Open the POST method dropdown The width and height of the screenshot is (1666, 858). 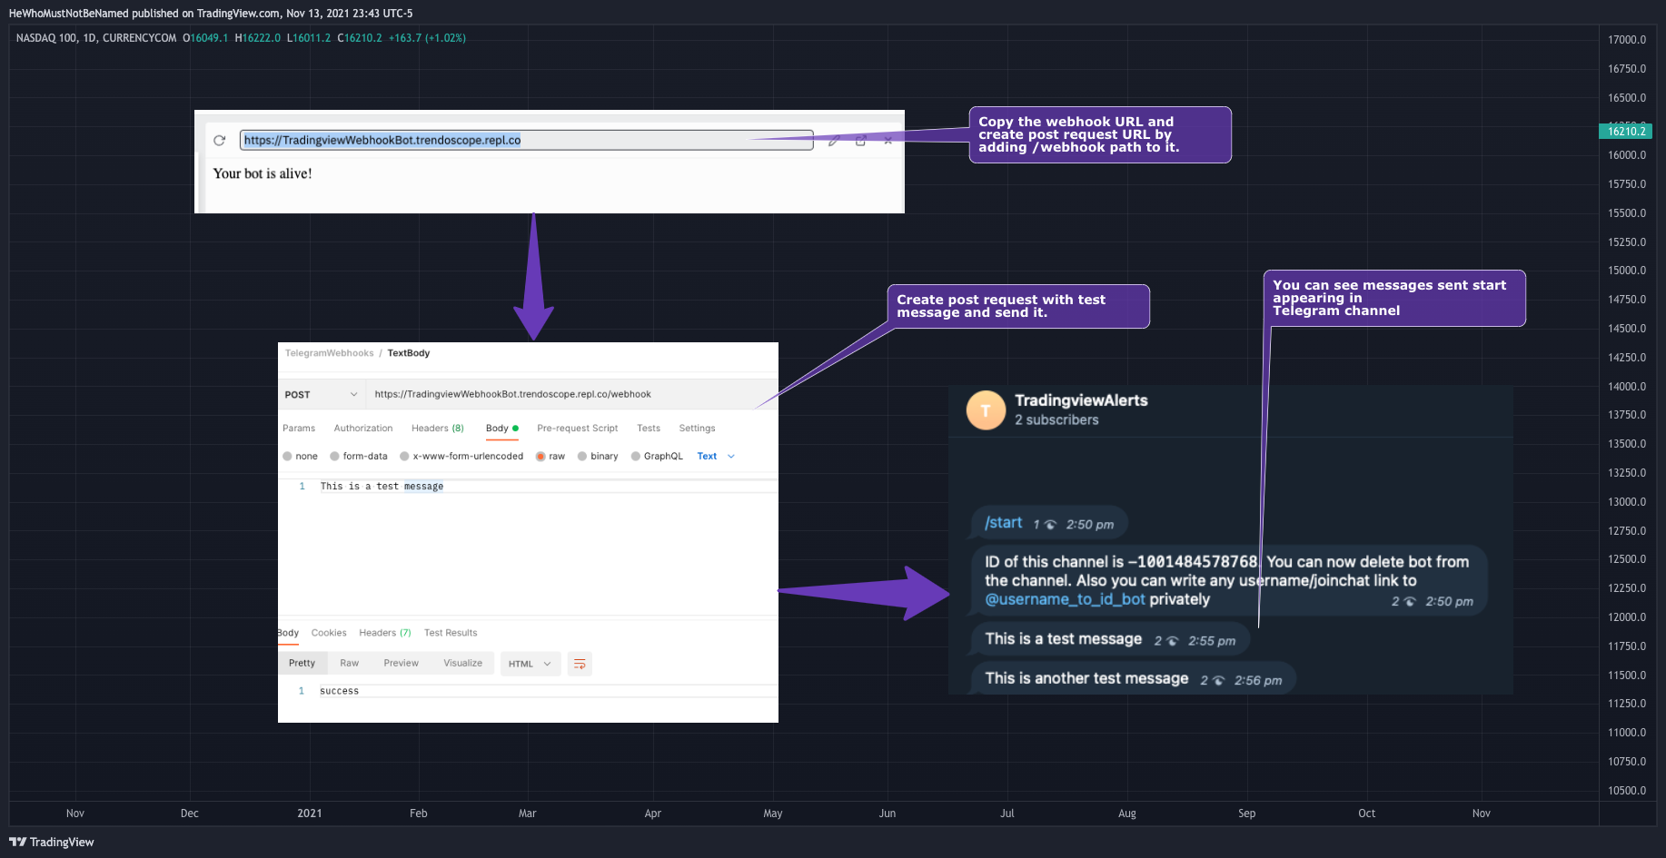tap(322, 394)
